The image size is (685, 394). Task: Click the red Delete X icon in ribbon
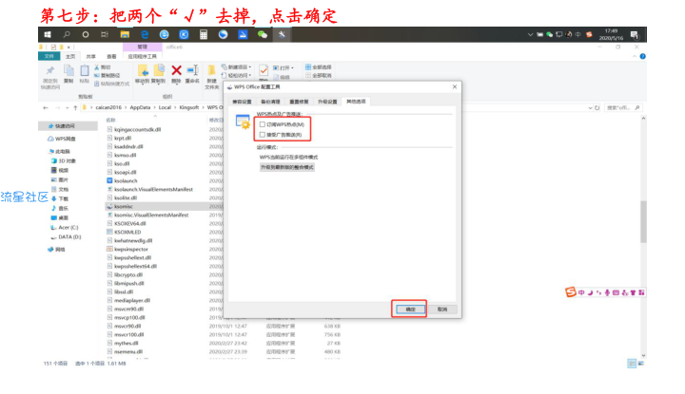pyautogui.click(x=177, y=70)
